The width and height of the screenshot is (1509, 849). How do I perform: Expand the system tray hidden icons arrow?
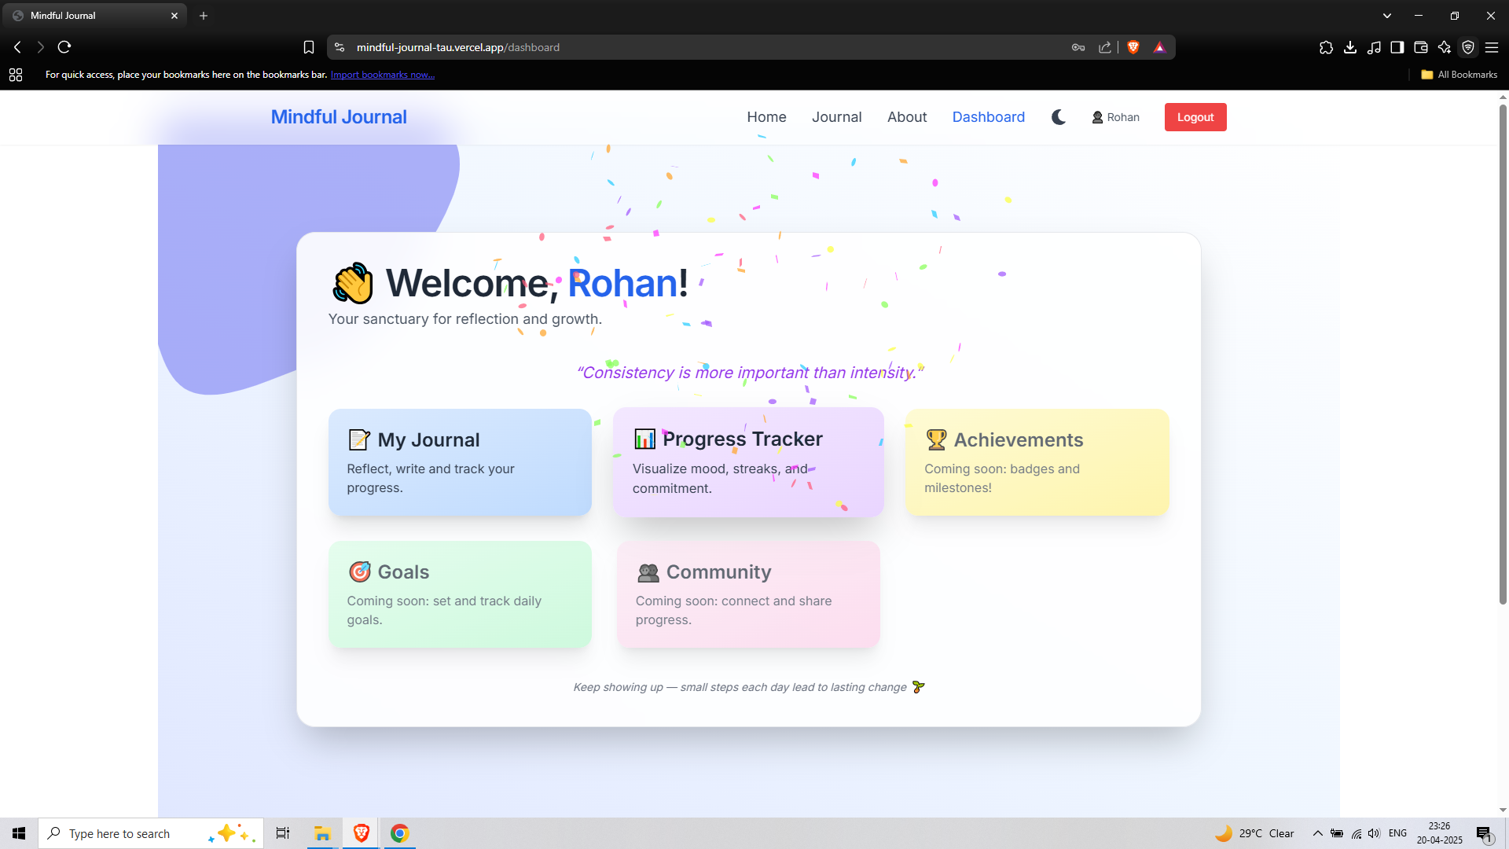(x=1317, y=833)
